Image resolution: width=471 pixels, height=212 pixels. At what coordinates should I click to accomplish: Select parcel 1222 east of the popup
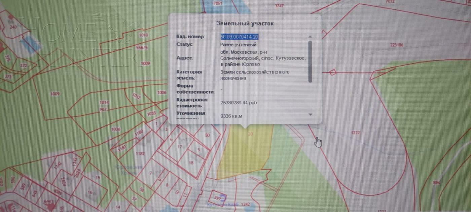(356, 133)
